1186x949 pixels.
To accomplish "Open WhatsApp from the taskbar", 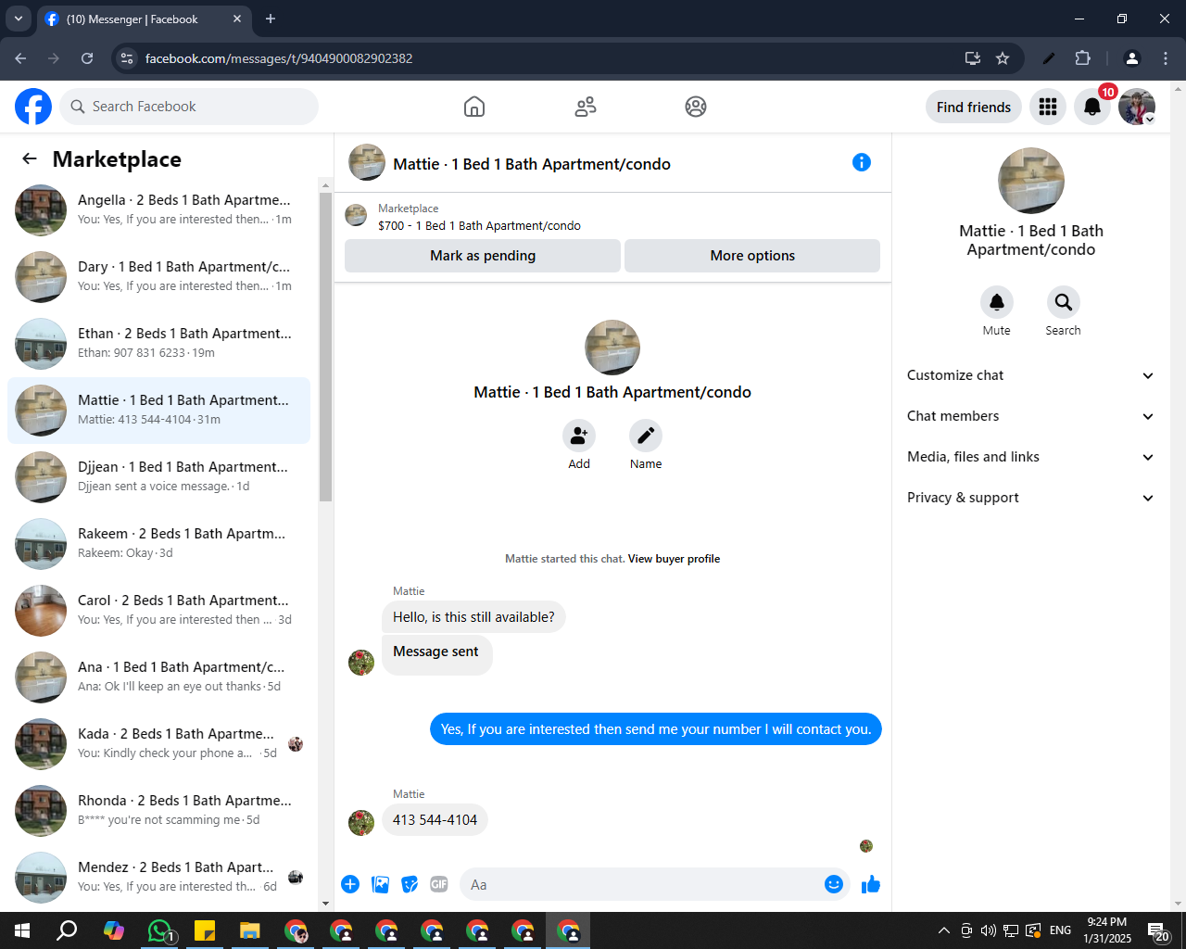I will click(x=159, y=930).
